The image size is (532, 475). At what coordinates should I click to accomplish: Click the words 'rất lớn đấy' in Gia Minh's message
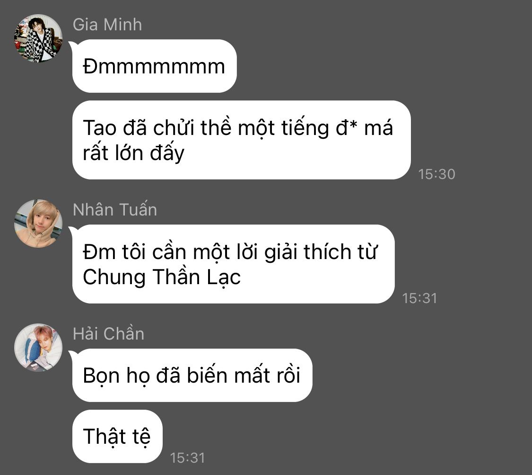tap(133, 153)
